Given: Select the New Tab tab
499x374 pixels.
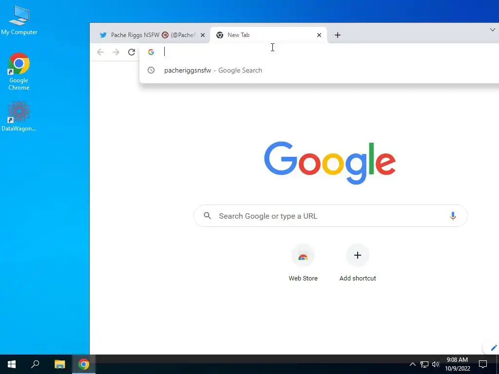Looking at the screenshot, I should pyautogui.click(x=268, y=35).
